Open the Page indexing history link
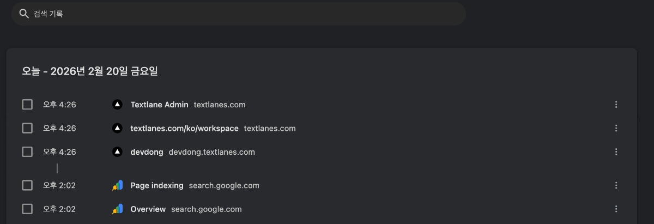The width and height of the screenshot is (654, 224). coord(157,185)
